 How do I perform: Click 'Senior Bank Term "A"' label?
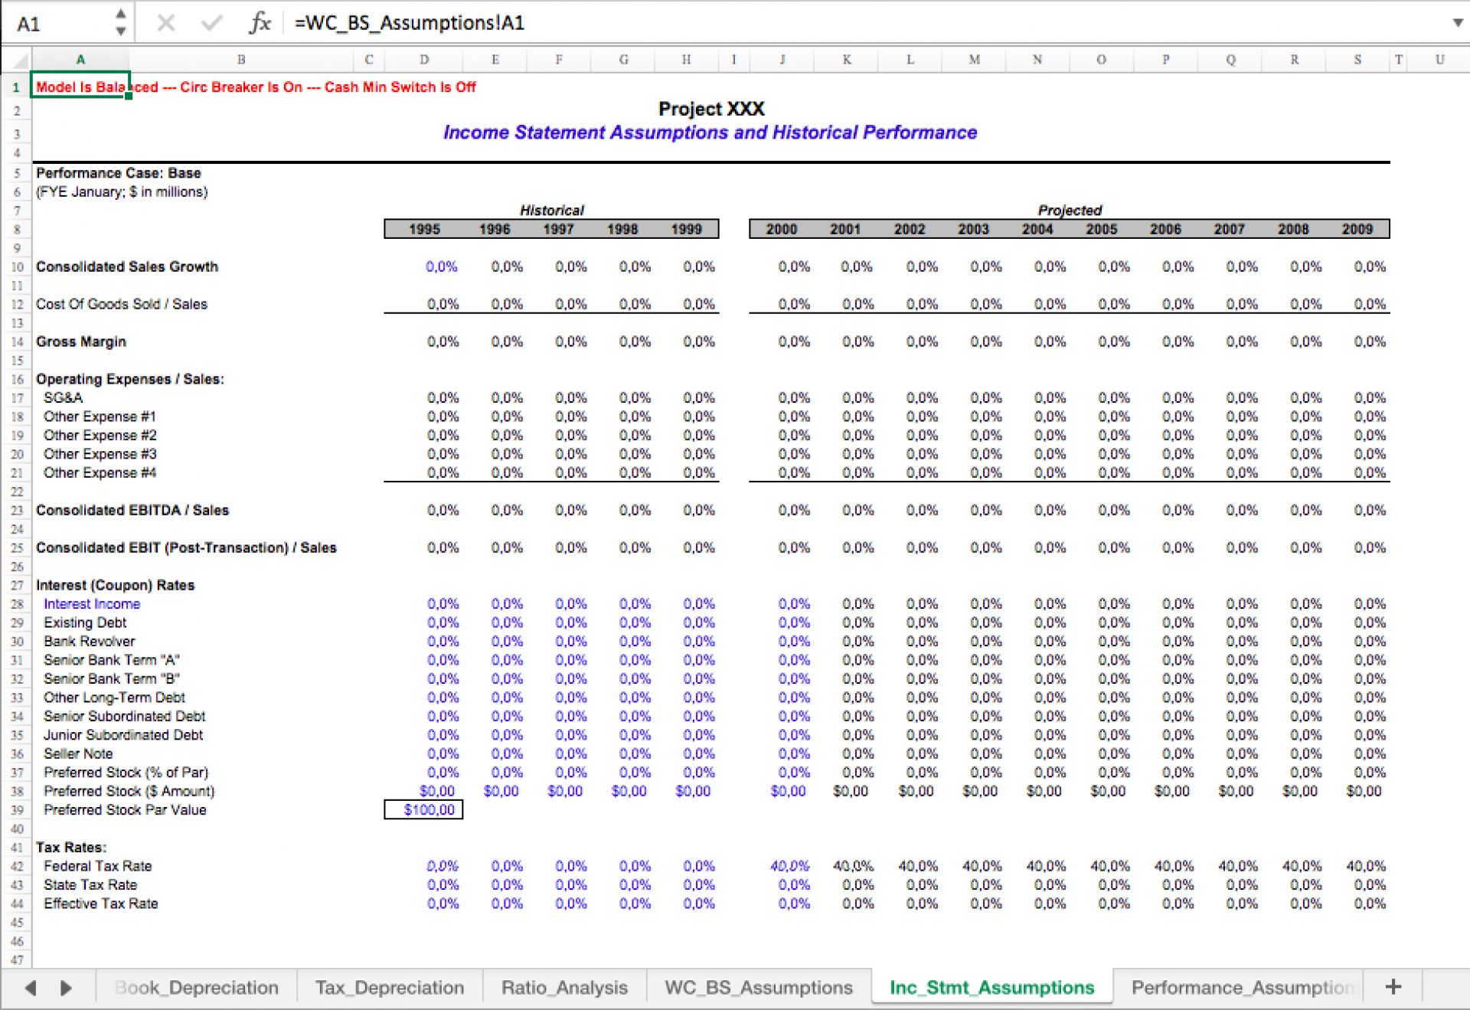click(x=111, y=660)
